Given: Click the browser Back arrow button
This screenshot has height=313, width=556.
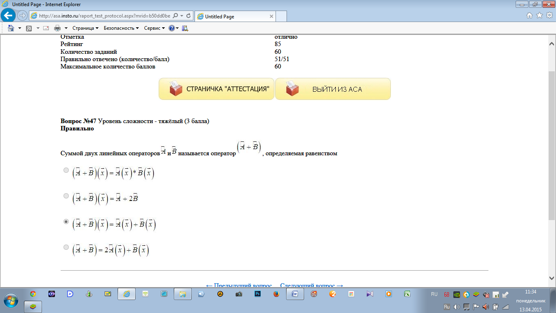Looking at the screenshot, I should tap(9, 15).
